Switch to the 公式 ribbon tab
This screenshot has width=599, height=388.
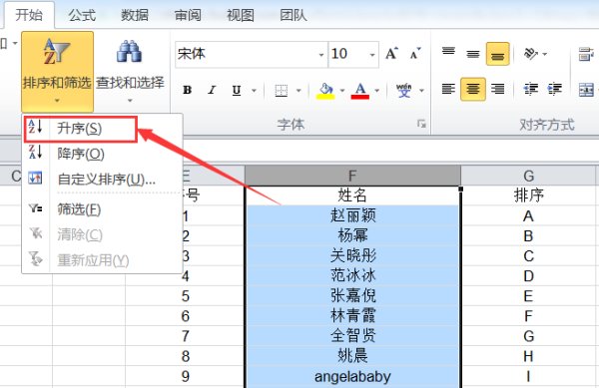coord(82,16)
